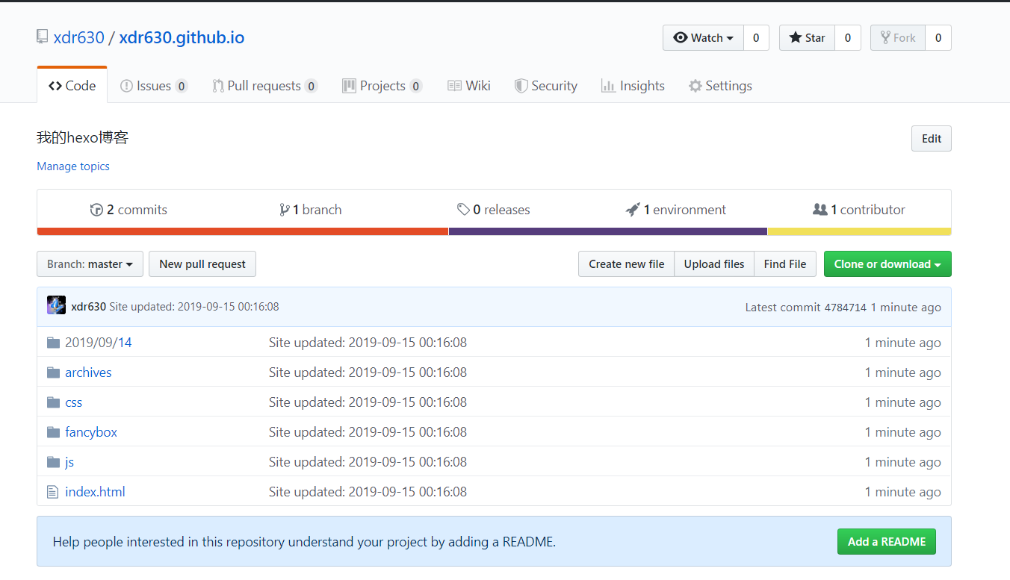Open the forks count next to Fork
This screenshot has width=1010, height=580.
click(x=938, y=38)
